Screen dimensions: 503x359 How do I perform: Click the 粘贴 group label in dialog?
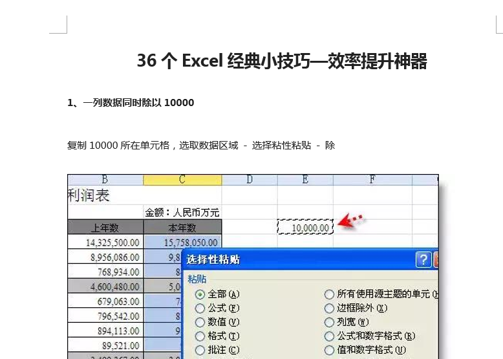click(x=197, y=279)
